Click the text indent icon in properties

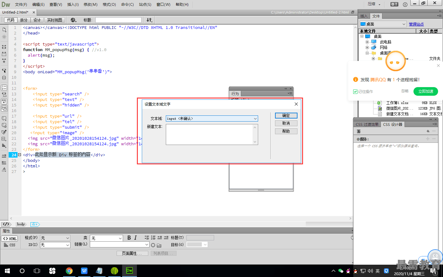click(166, 238)
